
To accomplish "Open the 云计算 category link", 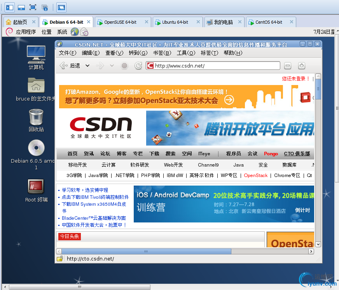I will (108, 165).
